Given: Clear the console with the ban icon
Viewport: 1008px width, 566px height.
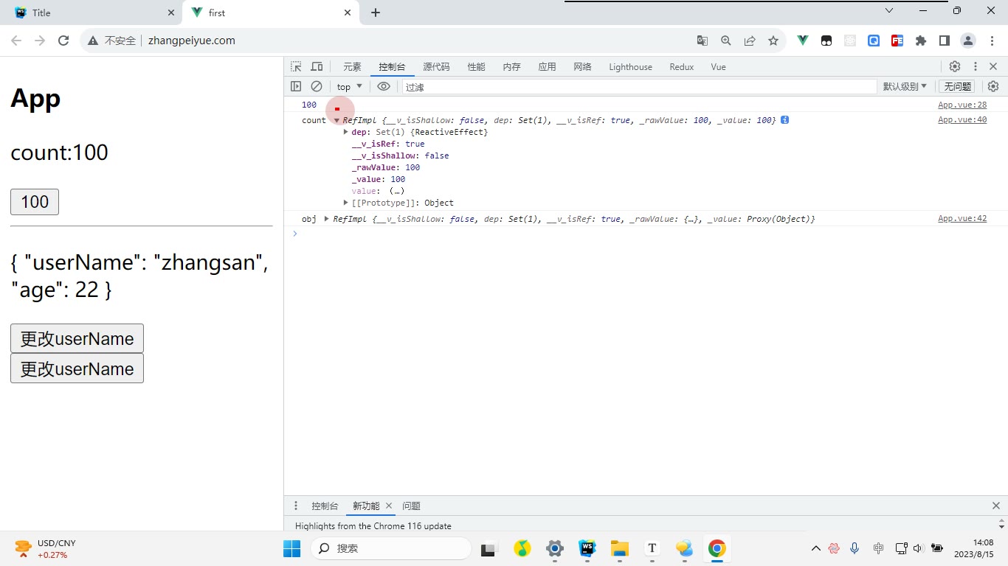Looking at the screenshot, I should 317,86.
